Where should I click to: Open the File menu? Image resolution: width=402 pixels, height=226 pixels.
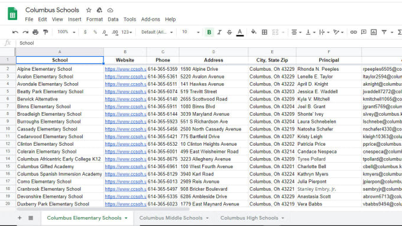point(29,19)
